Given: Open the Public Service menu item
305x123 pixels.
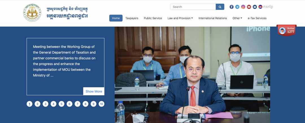Looking at the screenshot, I should click(153, 18).
